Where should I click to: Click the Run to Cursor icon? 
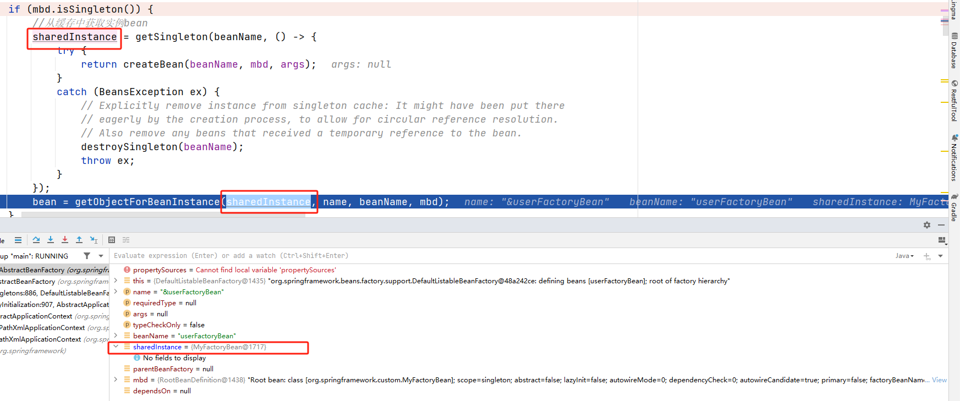point(94,240)
